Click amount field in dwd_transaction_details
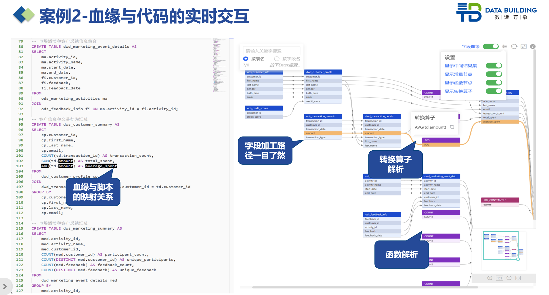Image resolution: width=549 pixels, height=295 pixels. [x=382, y=133]
